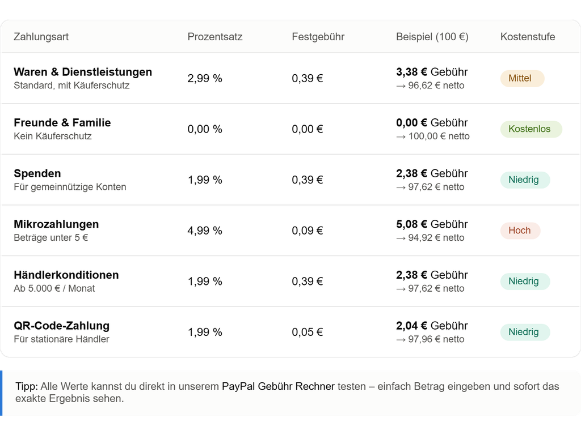Select the Beispiel (100 €) column header
581x435 pixels.
coord(432,37)
